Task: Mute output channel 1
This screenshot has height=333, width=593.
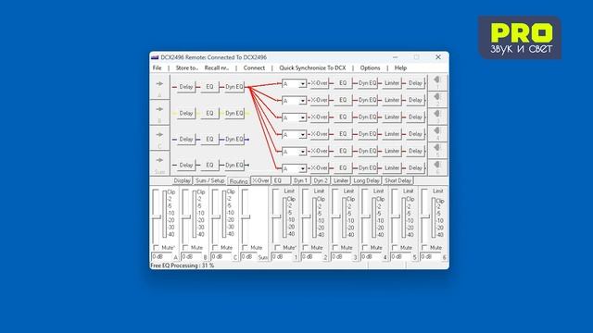Action: [277, 247]
